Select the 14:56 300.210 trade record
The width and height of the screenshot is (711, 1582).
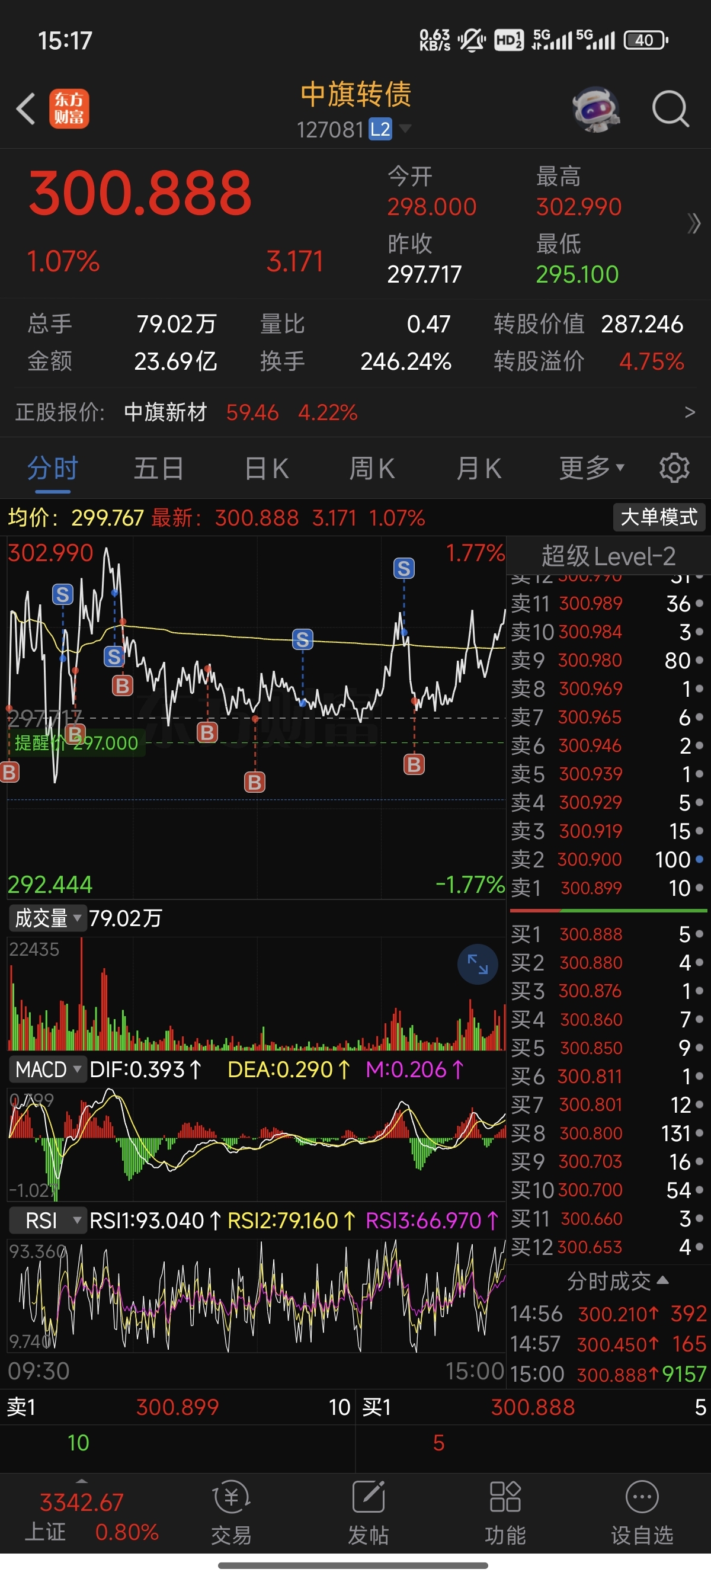(x=608, y=1314)
